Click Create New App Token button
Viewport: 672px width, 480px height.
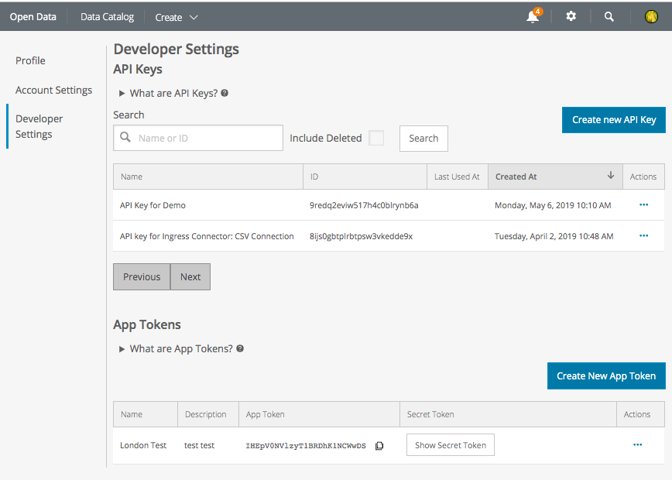(x=606, y=375)
